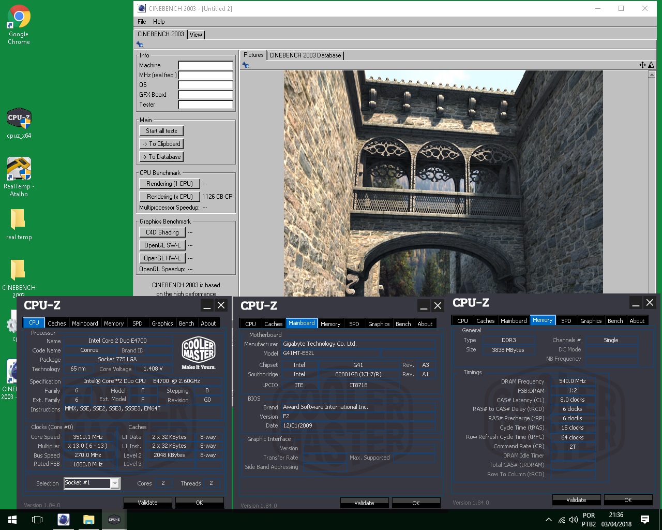Click scrollbar up arrow in Pictures panel
This screenshot has width=662, height=530.
[x=652, y=75]
